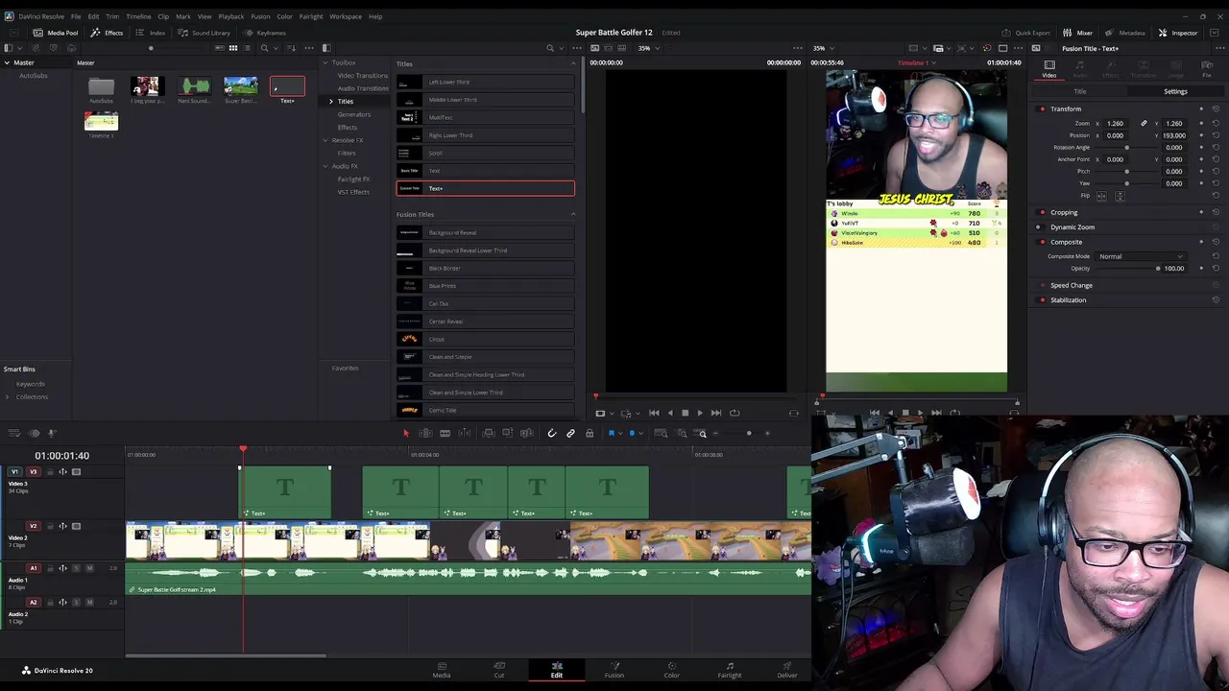Switch to the Settings tab in the Inspector
Image resolution: width=1229 pixels, height=691 pixels.
(1175, 91)
